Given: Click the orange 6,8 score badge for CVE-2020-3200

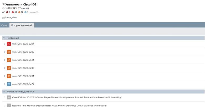Looking at the screenshot, I should (x=9, y=52).
